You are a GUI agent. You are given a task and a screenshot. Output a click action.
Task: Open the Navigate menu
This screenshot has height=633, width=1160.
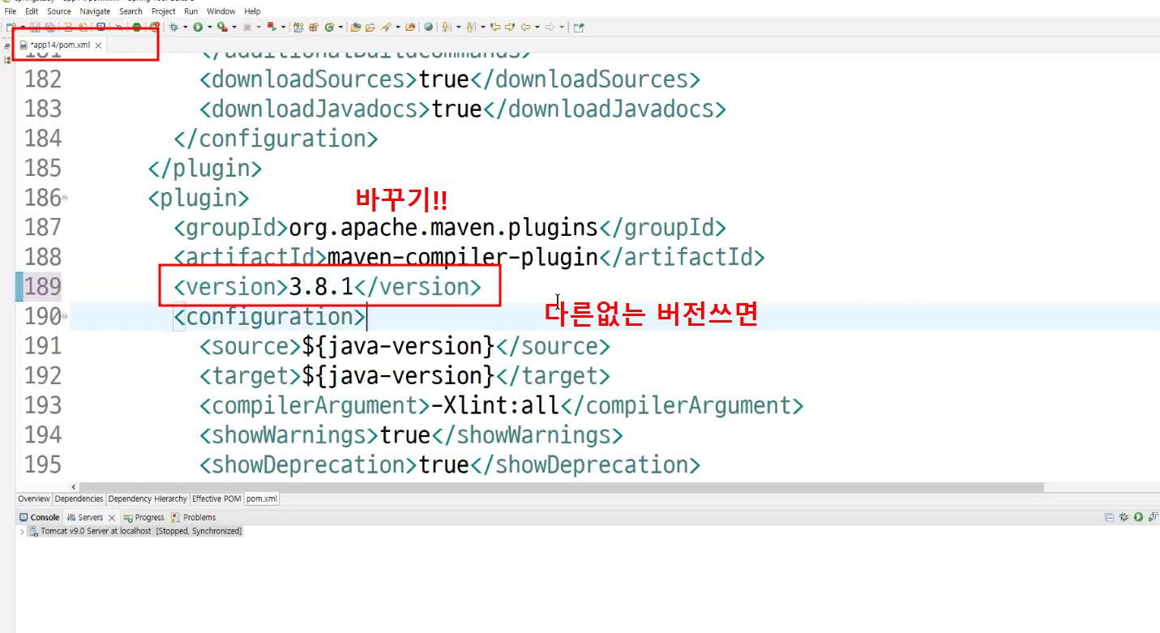coord(95,11)
